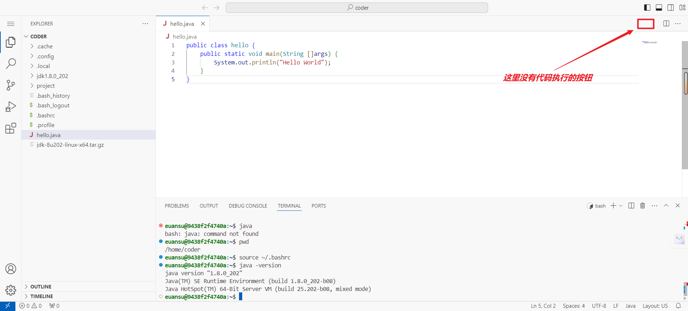
Task: Open the Source Control view
Action: (x=11, y=85)
